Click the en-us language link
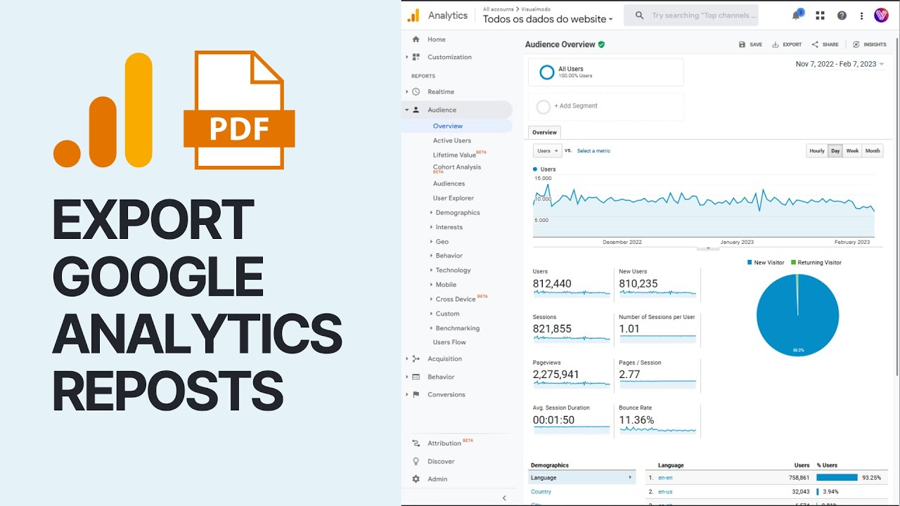Image resolution: width=900 pixels, height=506 pixels. click(x=665, y=492)
